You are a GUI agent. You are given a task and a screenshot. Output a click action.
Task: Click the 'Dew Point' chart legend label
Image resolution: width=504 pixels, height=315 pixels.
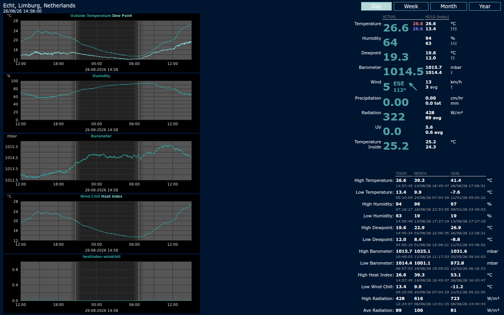[x=122, y=16]
